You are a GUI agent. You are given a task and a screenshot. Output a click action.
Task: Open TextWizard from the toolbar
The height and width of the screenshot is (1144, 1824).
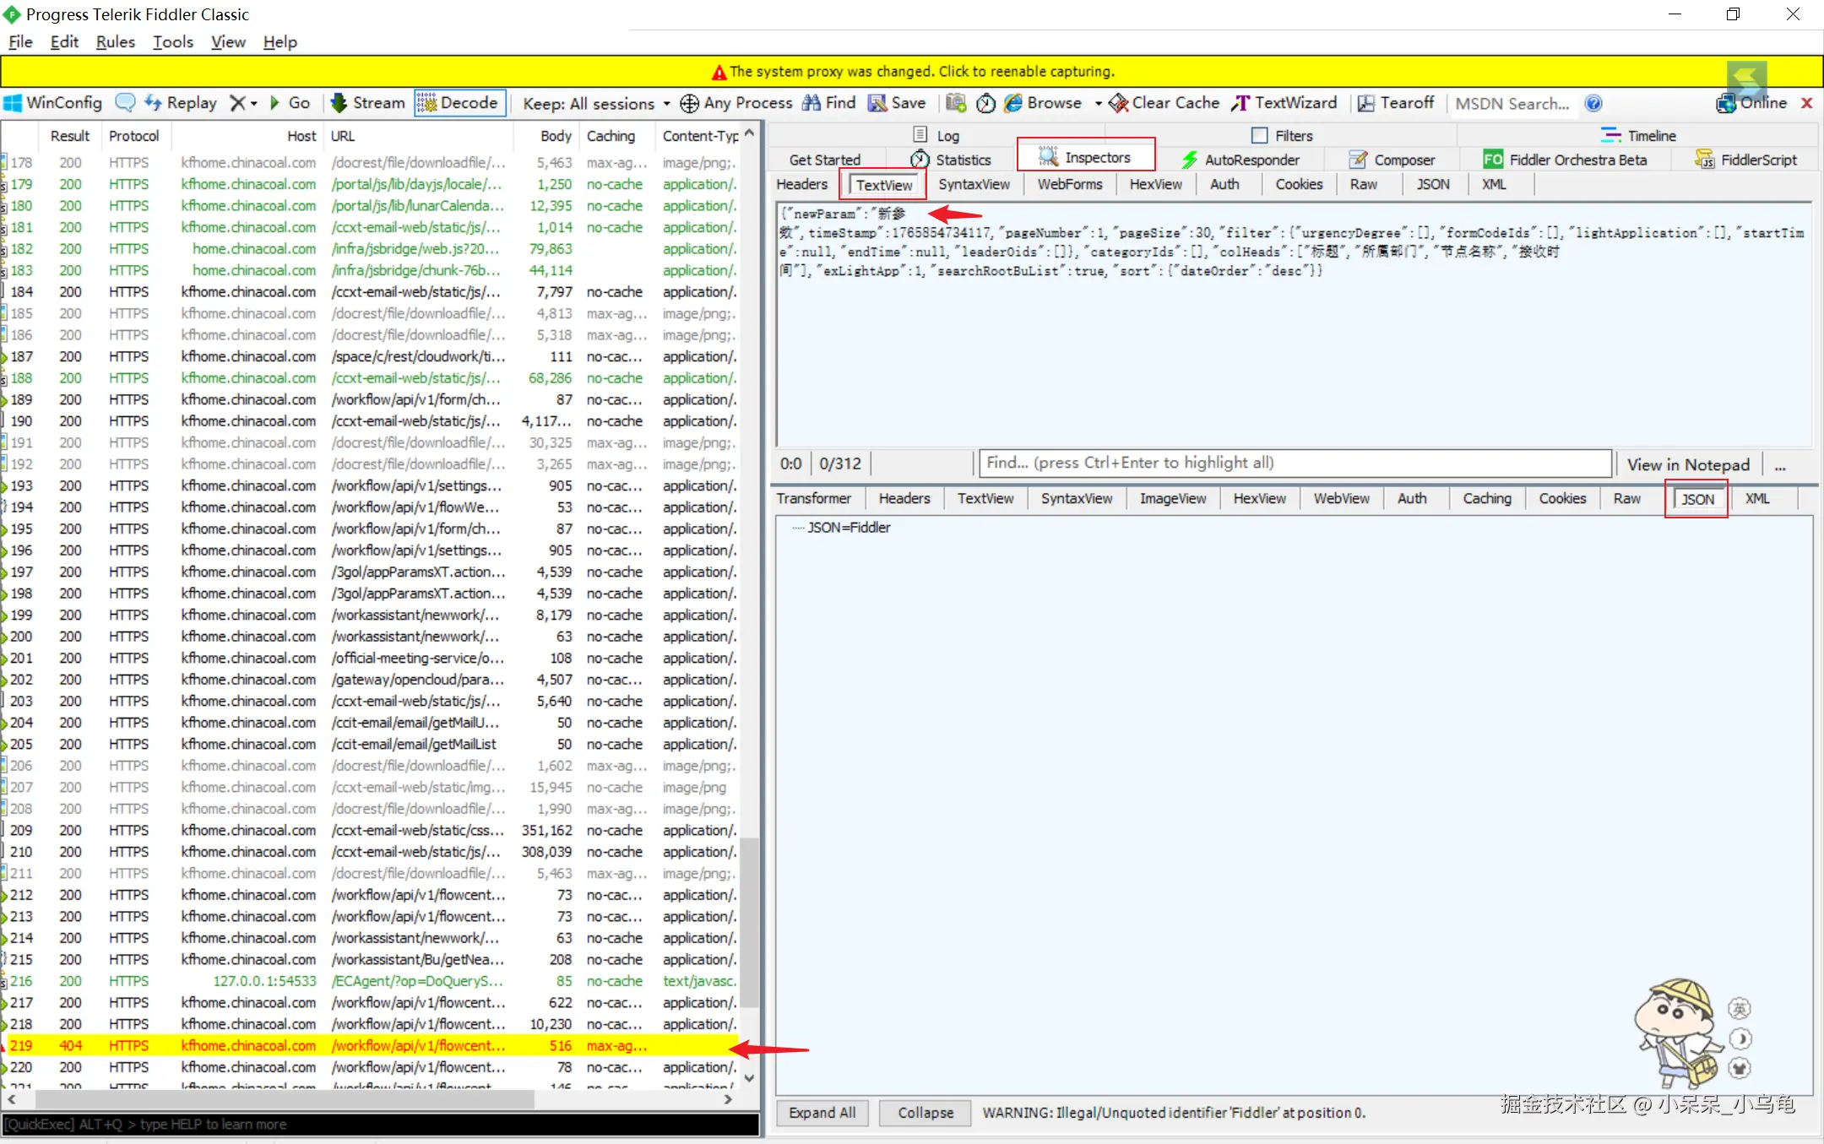click(1284, 103)
